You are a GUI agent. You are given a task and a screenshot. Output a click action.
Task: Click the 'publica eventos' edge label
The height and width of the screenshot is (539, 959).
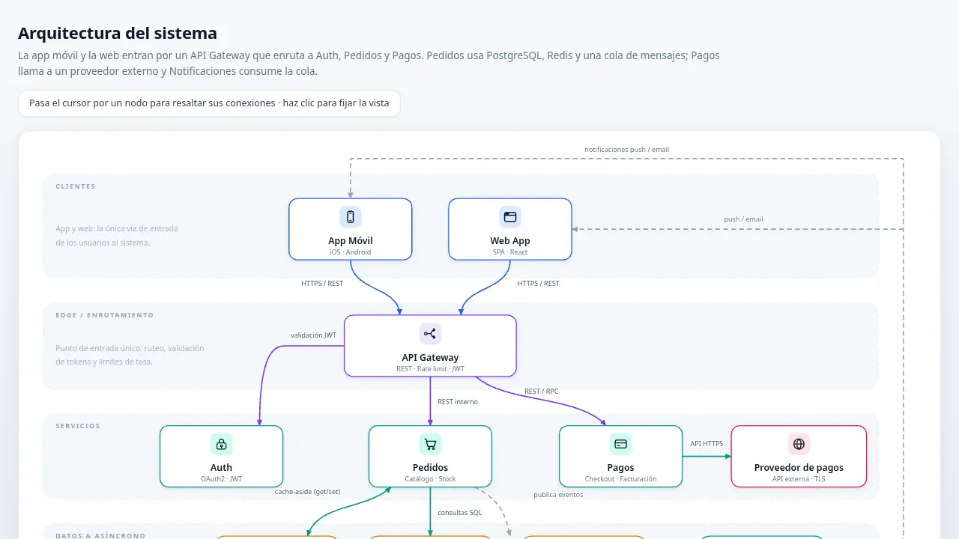tap(558, 495)
